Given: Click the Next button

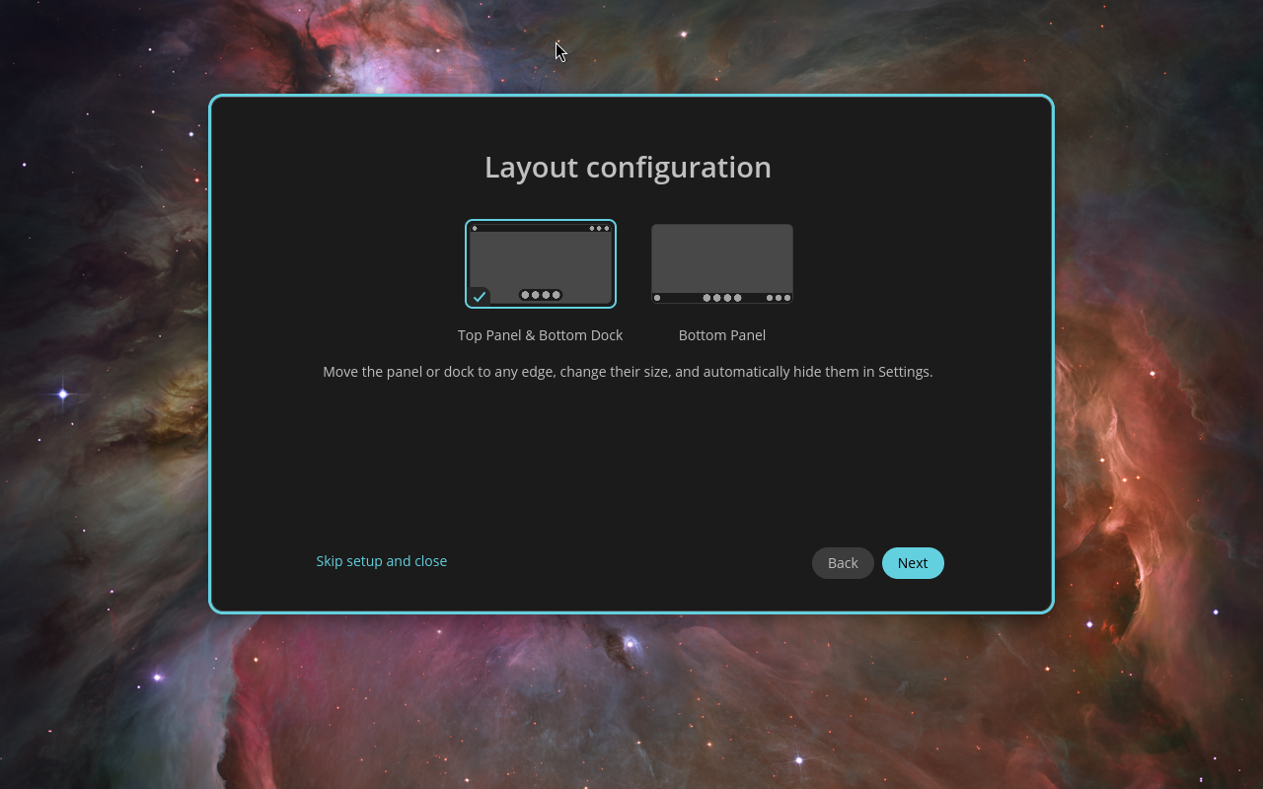Looking at the screenshot, I should [913, 563].
